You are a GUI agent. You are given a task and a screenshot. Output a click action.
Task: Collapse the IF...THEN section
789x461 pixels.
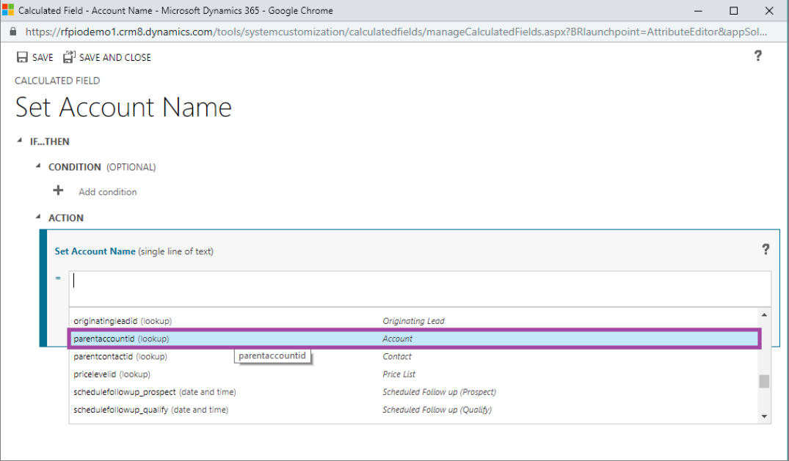tap(19, 141)
